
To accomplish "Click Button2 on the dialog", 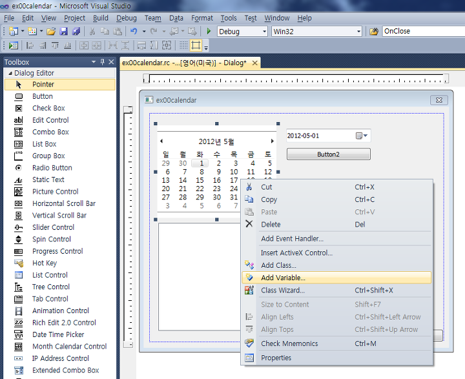I will (328, 154).
